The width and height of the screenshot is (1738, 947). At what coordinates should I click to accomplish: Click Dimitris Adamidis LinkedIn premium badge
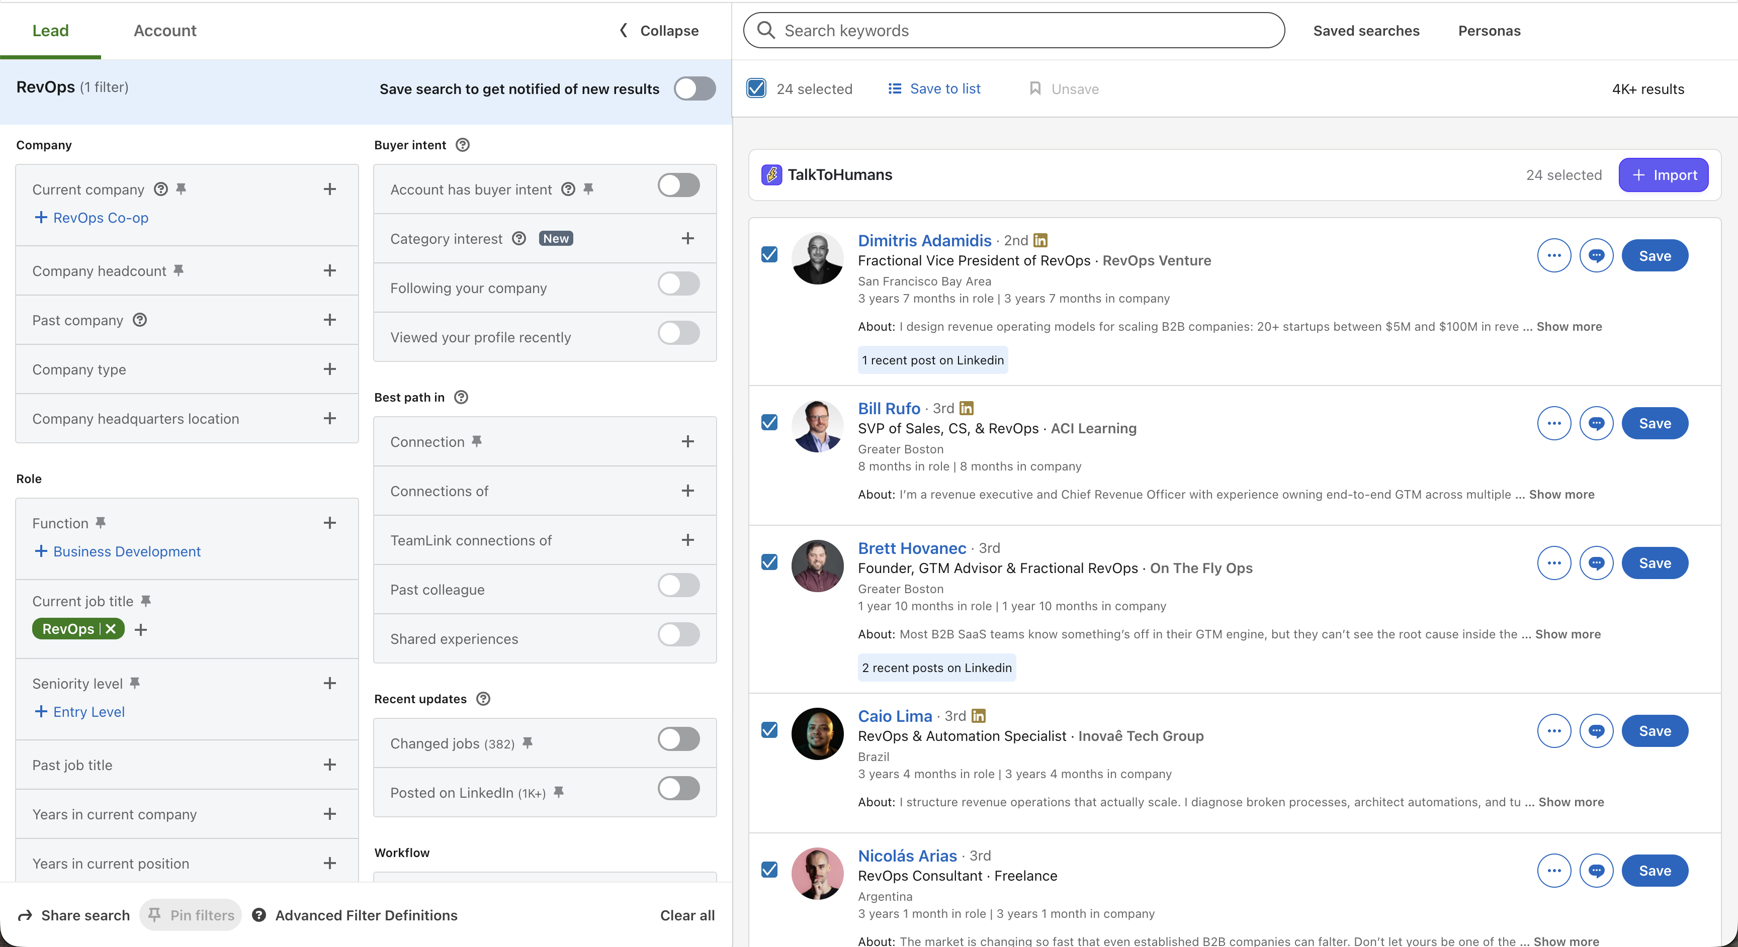pyautogui.click(x=1040, y=240)
